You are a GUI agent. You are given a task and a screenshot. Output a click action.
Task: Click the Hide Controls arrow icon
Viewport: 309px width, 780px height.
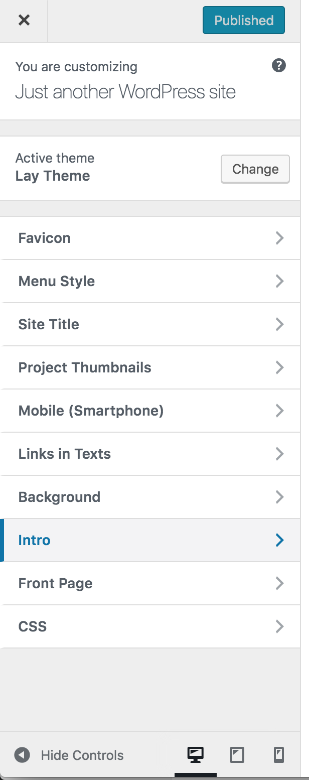tap(22, 755)
